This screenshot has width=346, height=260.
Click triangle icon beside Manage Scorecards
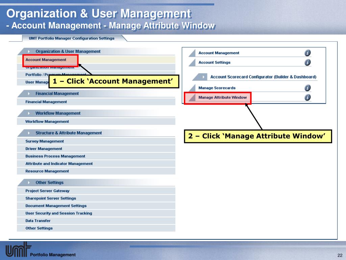point(192,88)
